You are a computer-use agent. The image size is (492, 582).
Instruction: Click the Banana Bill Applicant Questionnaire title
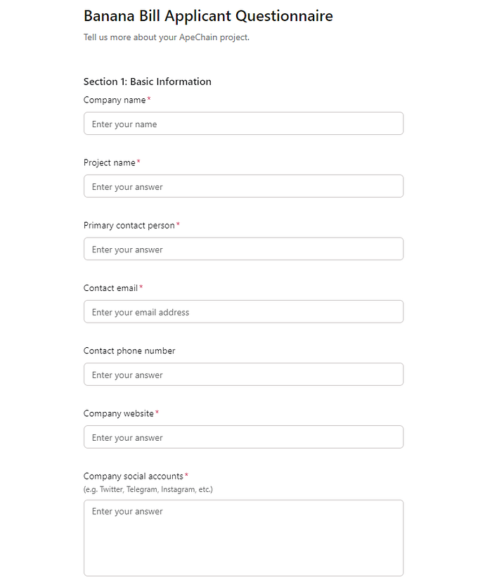pos(208,15)
